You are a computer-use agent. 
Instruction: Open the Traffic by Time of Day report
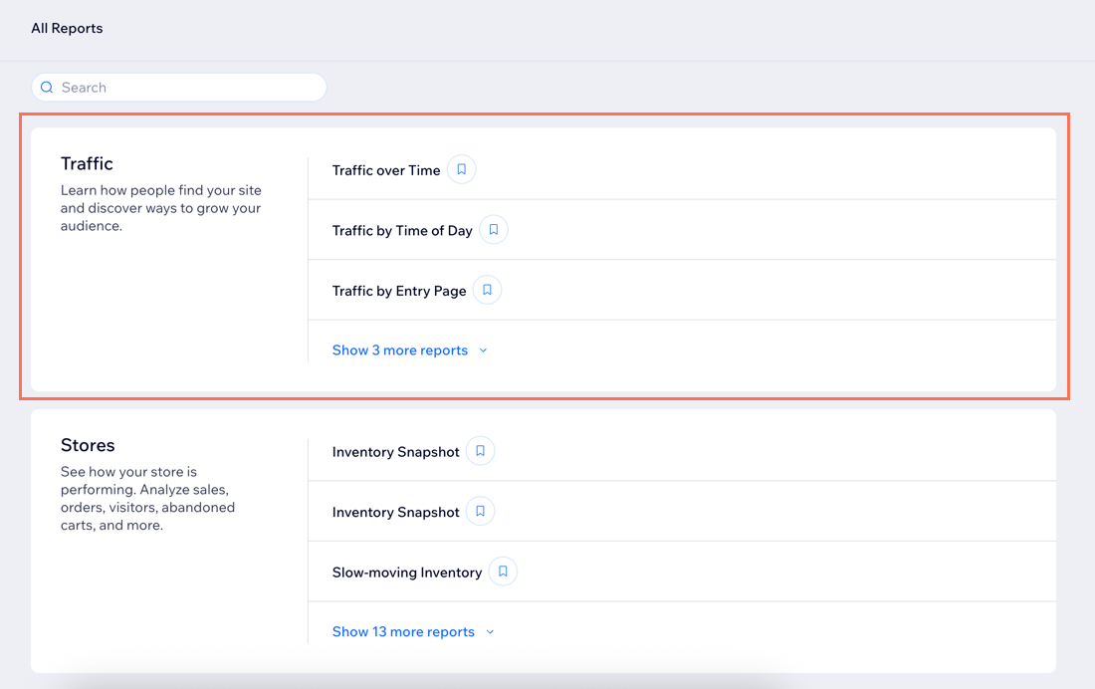click(x=402, y=230)
